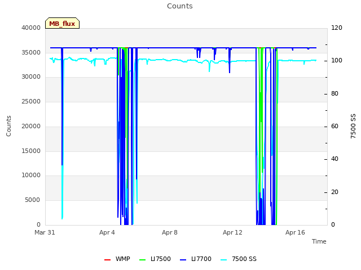Click the 7500 SS right axis title

pyautogui.click(x=353, y=126)
